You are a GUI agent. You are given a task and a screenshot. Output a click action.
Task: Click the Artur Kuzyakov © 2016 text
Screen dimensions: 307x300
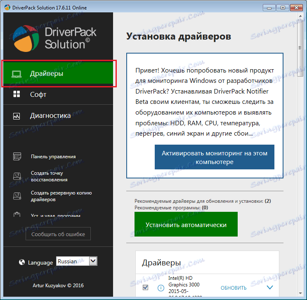click(58, 286)
